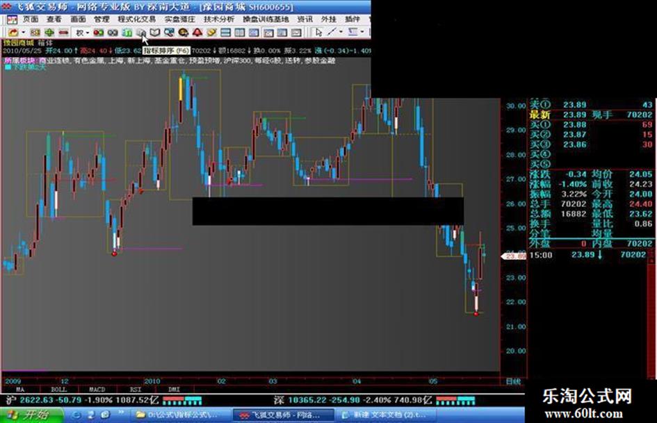Viewport: 657px width, 423px height.
Task: Click the 15:00 trade record row
Action: (588, 255)
